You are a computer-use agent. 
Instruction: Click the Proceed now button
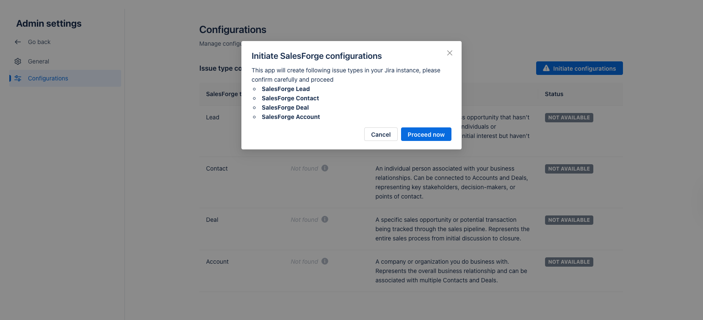click(426, 135)
